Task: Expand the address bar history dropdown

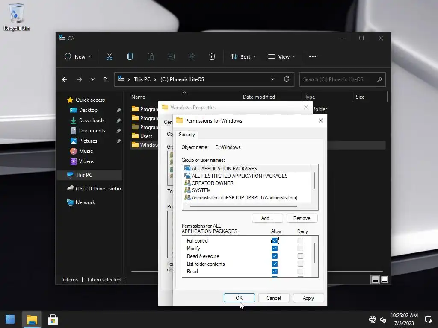Action: tap(272, 79)
